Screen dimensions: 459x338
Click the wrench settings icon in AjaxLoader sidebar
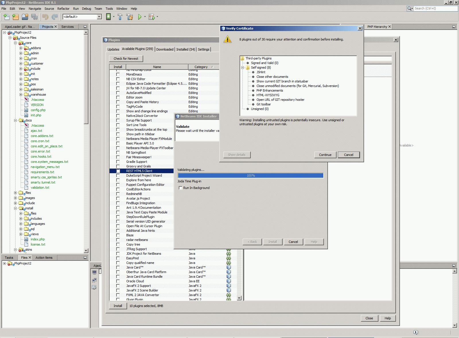(x=94, y=287)
